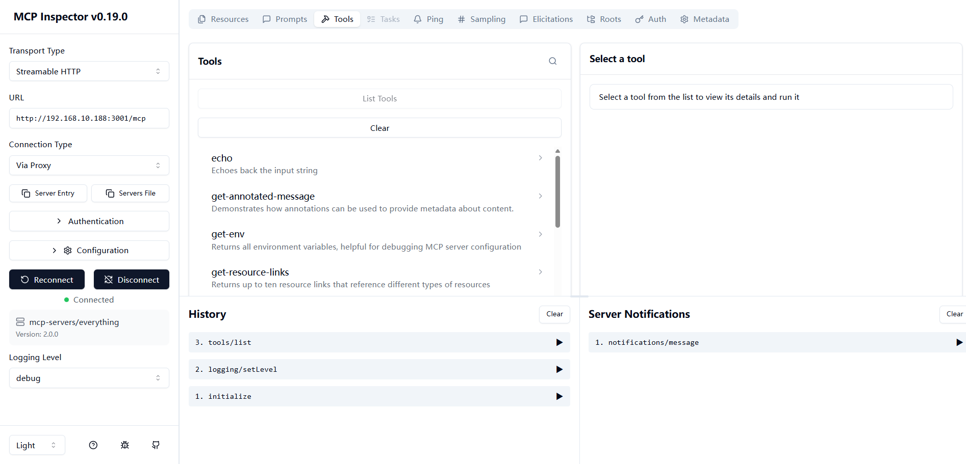Viewport: 966px width, 464px height.
Task: Clear the Server Notifications panel
Action: 954,314
